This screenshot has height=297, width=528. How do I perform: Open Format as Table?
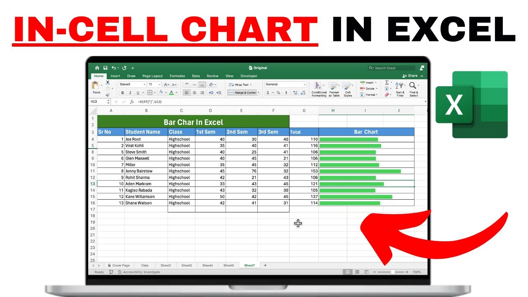click(334, 90)
